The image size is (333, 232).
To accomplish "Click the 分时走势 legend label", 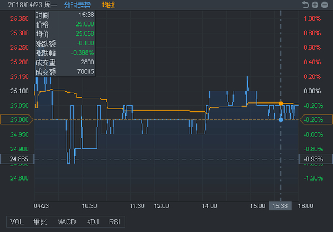I will 77,5.
